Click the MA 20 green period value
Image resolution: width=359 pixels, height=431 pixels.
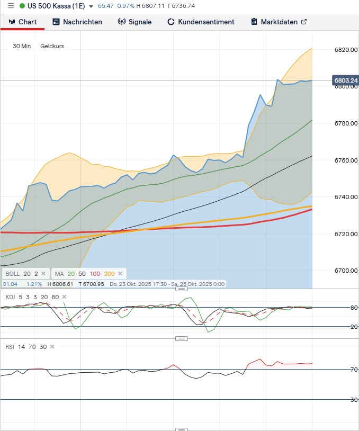coord(71,274)
